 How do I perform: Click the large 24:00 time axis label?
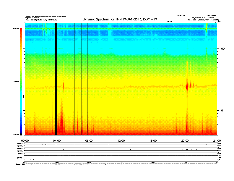click(x=217, y=141)
